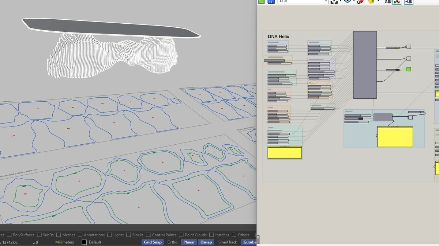Screen dimensions: 439x246
Task: Click the green open-file icon in Grasshopper
Action: point(262,1)
